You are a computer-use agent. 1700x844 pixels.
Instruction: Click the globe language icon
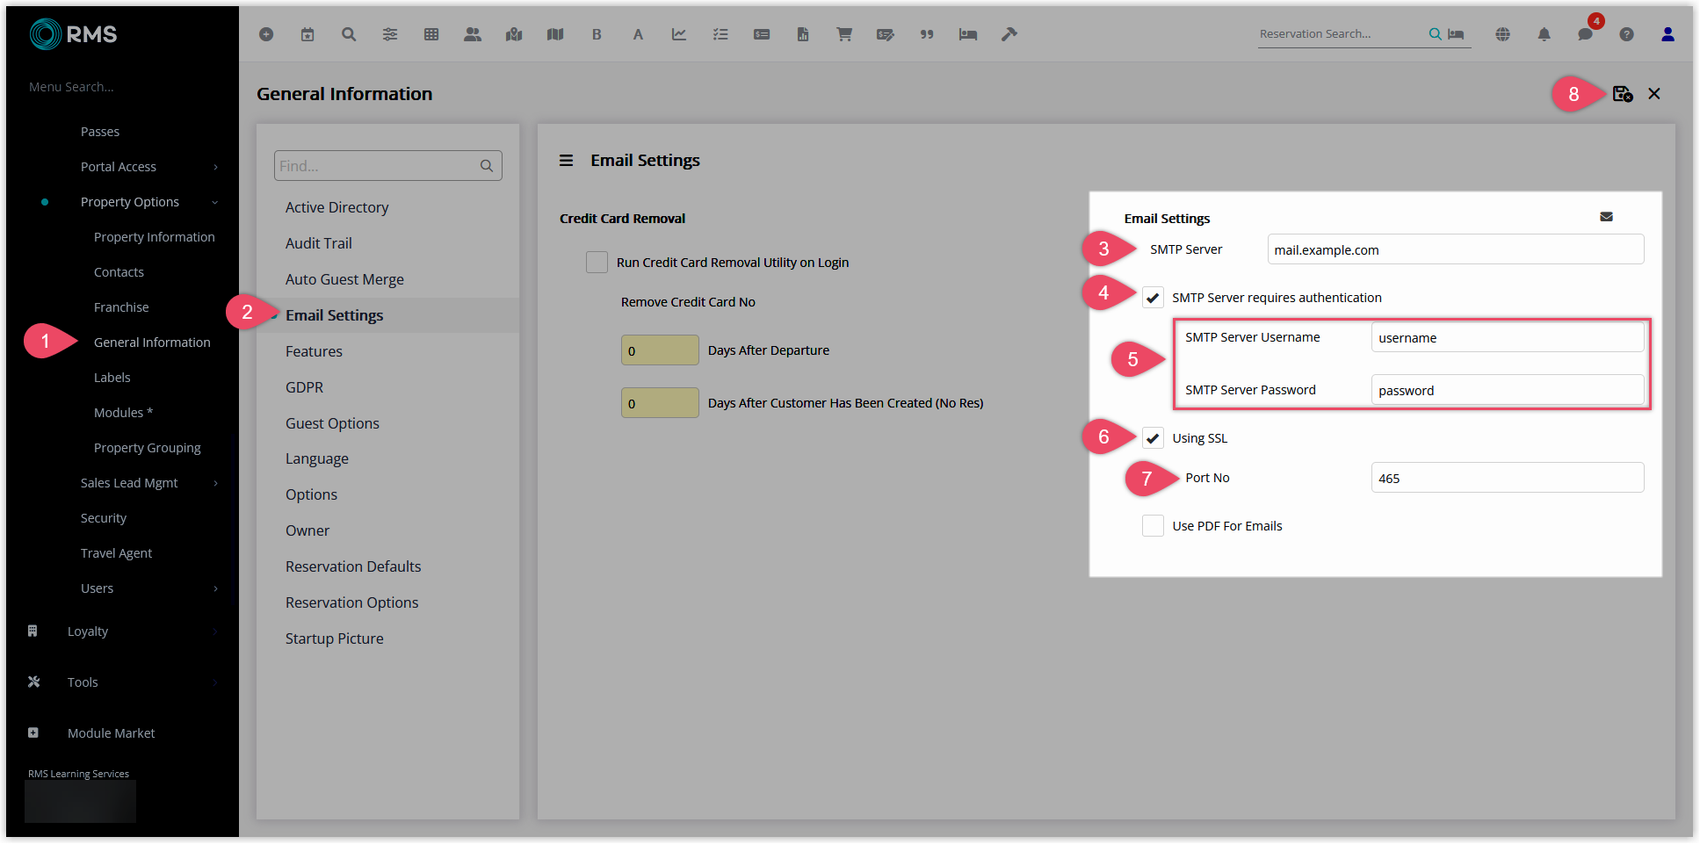pyautogui.click(x=1503, y=34)
